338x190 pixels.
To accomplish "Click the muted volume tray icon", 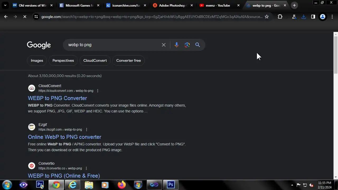I will [x=311, y=185].
